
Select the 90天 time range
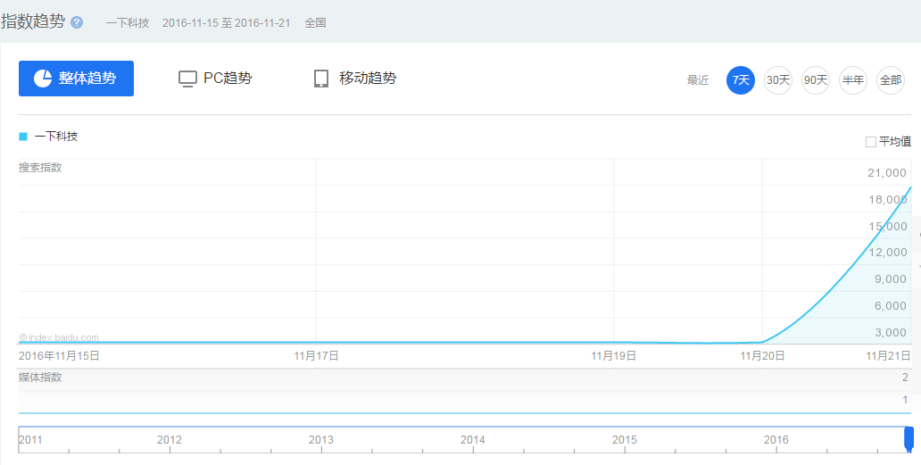click(816, 80)
